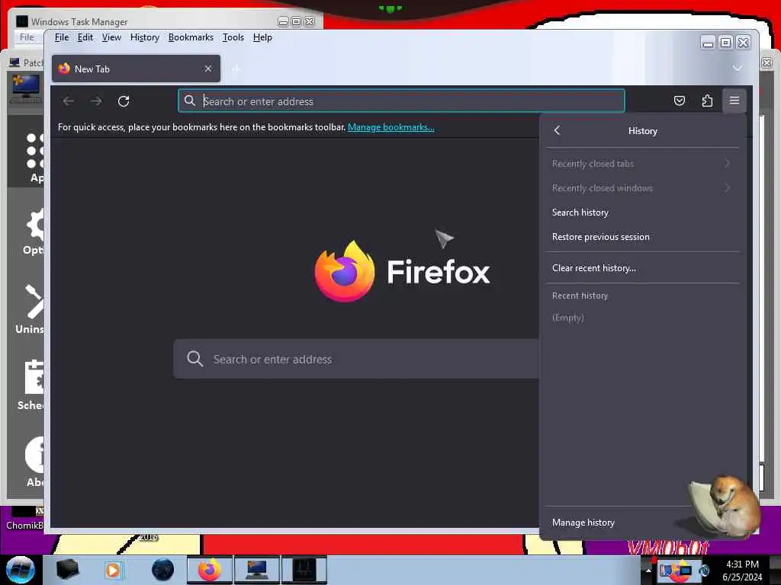The width and height of the screenshot is (781, 585).
Task: Open the Extensions puzzle-piece icon
Action: pyautogui.click(x=707, y=101)
